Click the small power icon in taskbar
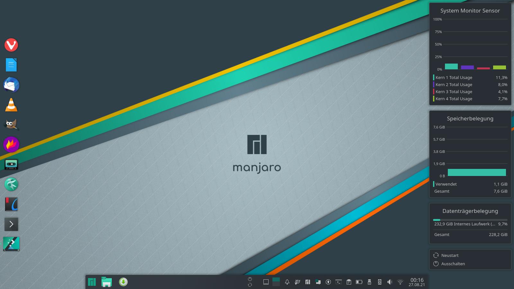 point(250,279)
